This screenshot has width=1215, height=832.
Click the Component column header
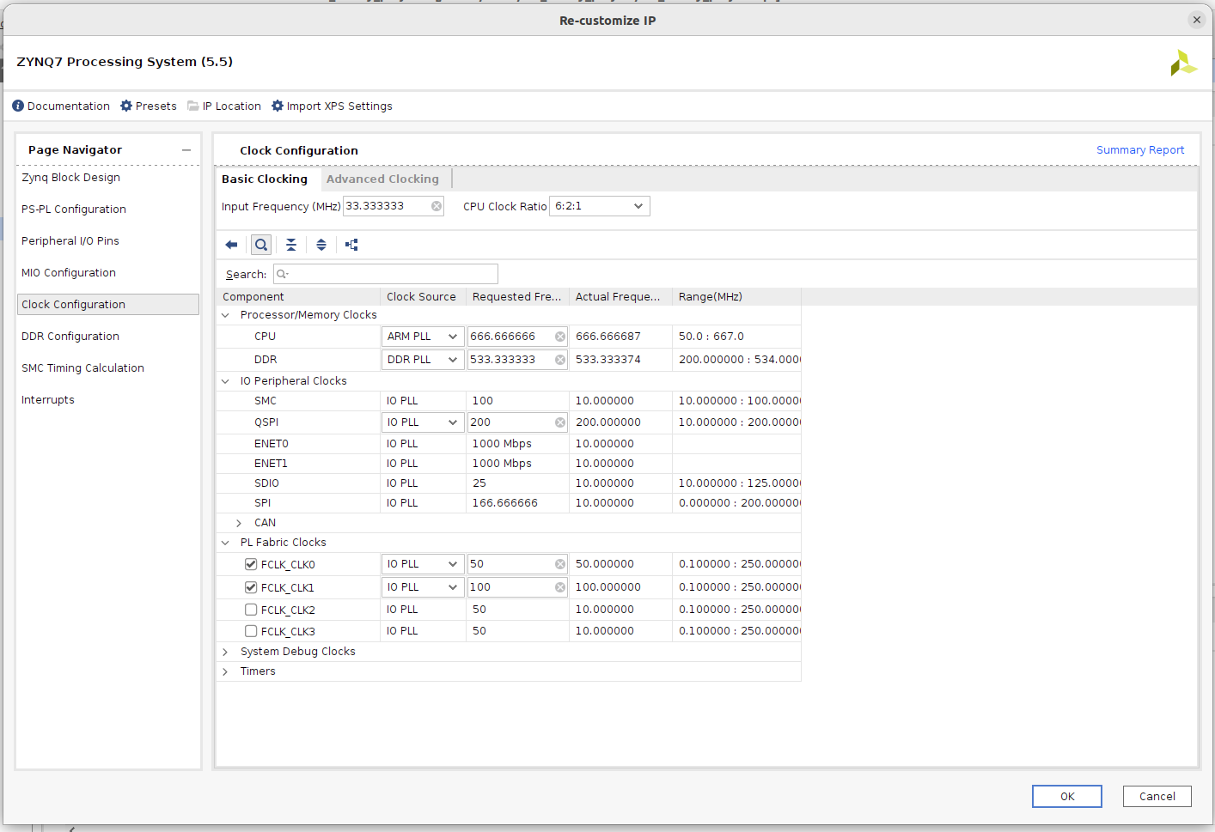[x=298, y=297]
